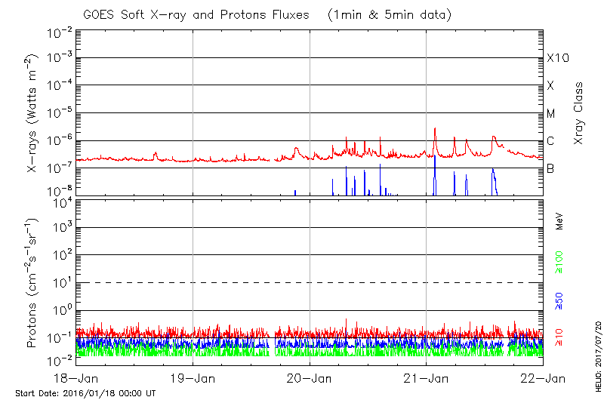This screenshot has width=604, height=400.
Task: Select the 19-Jan date tick label
Action: pos(193,377)
